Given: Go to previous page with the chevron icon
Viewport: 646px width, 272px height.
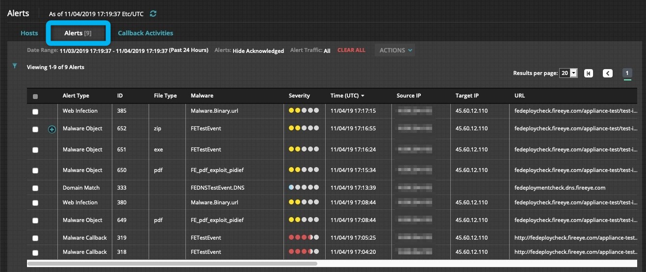Looking at the screenshot, I should [x=608, y=73].
